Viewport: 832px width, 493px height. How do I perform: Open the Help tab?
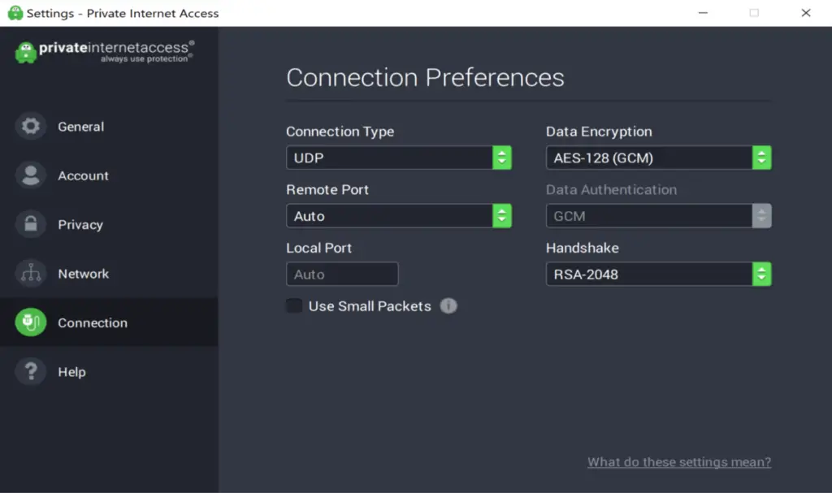pos(109,371)
